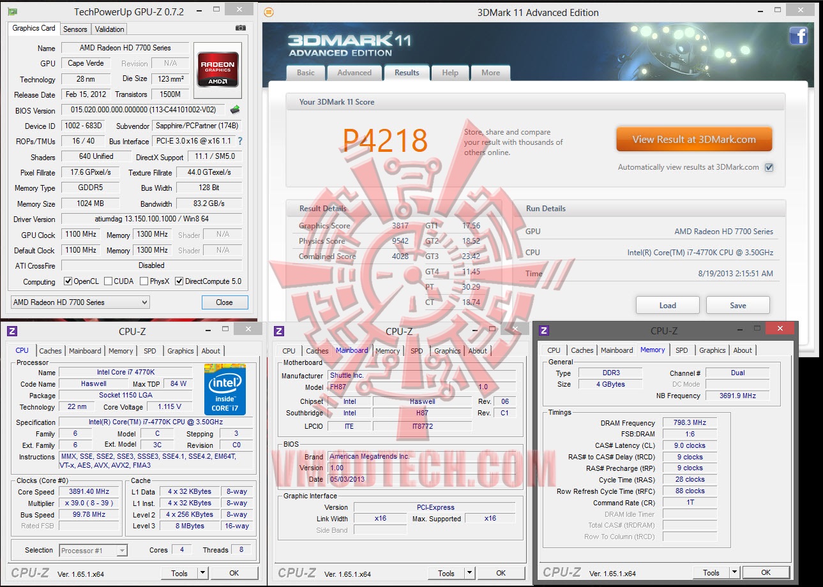
Task: Click the Driver Version field in GPU-Z
Action: click(152, 219)
